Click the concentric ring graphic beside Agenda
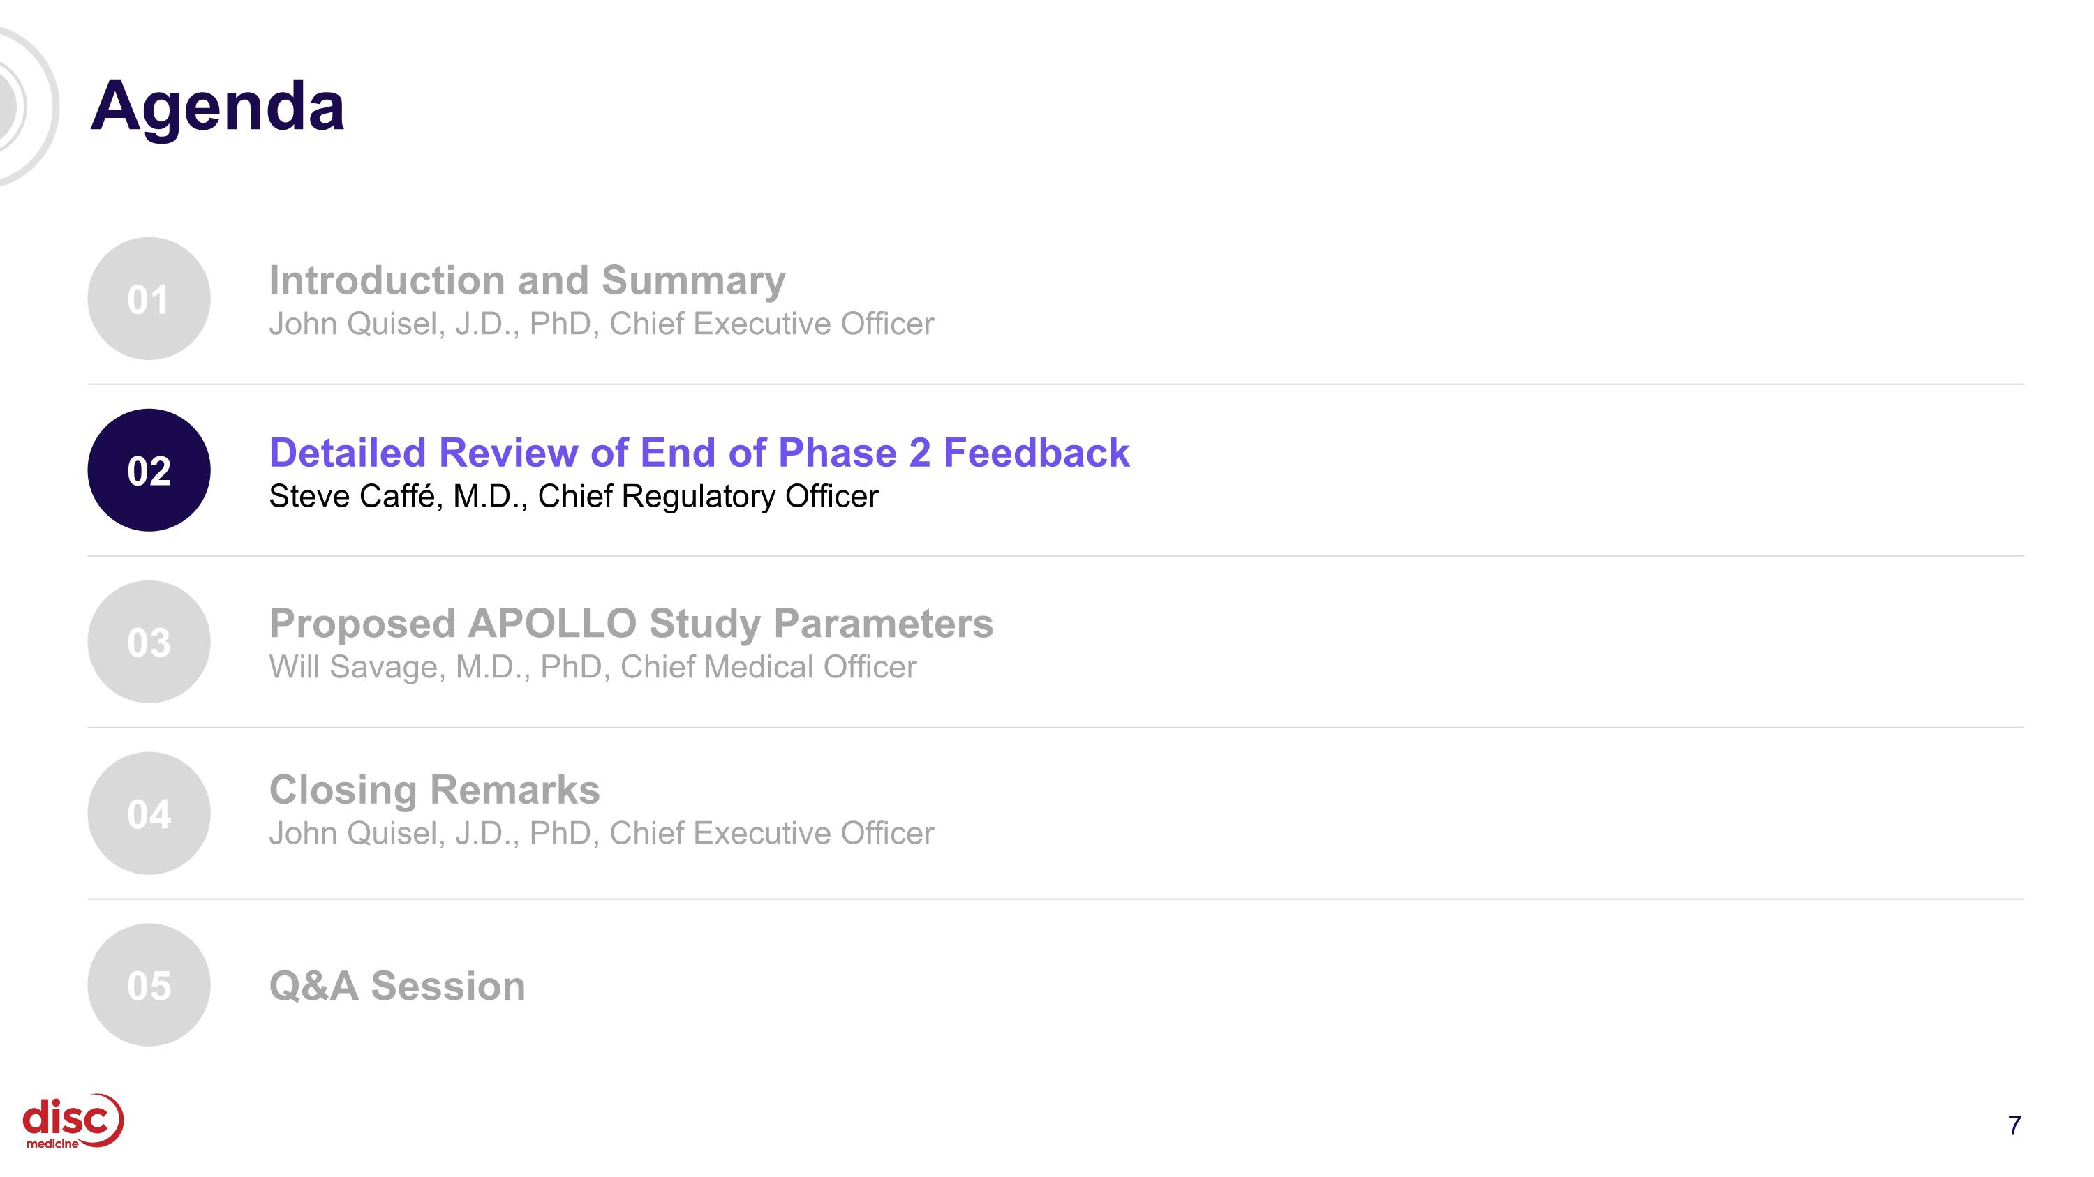 (x=24, y=105)
